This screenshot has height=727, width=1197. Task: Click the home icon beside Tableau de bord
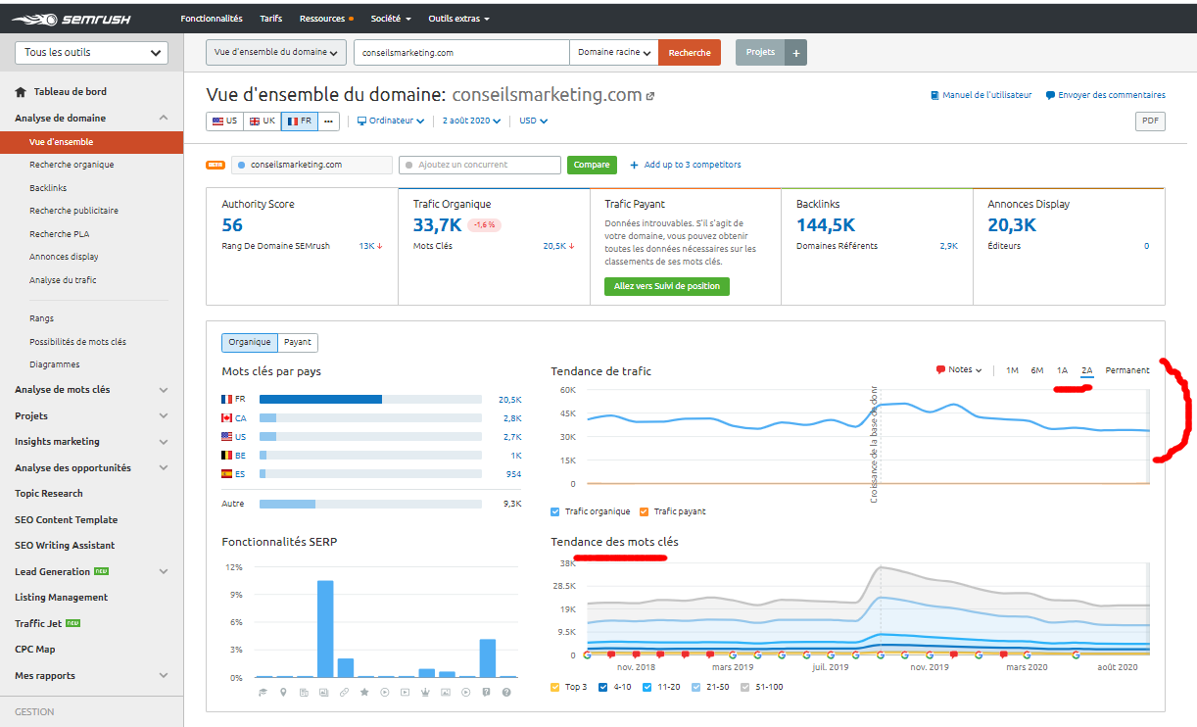click(21, 92)
